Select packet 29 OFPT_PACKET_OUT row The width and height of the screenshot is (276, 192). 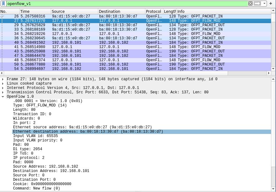pyautogui.click(x=136, y=25)
